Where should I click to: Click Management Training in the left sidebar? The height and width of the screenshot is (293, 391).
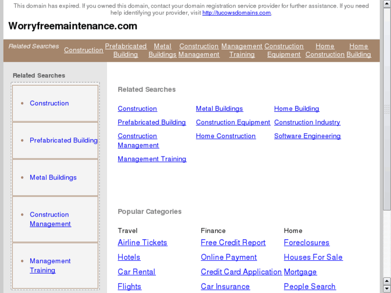[50, 266]
